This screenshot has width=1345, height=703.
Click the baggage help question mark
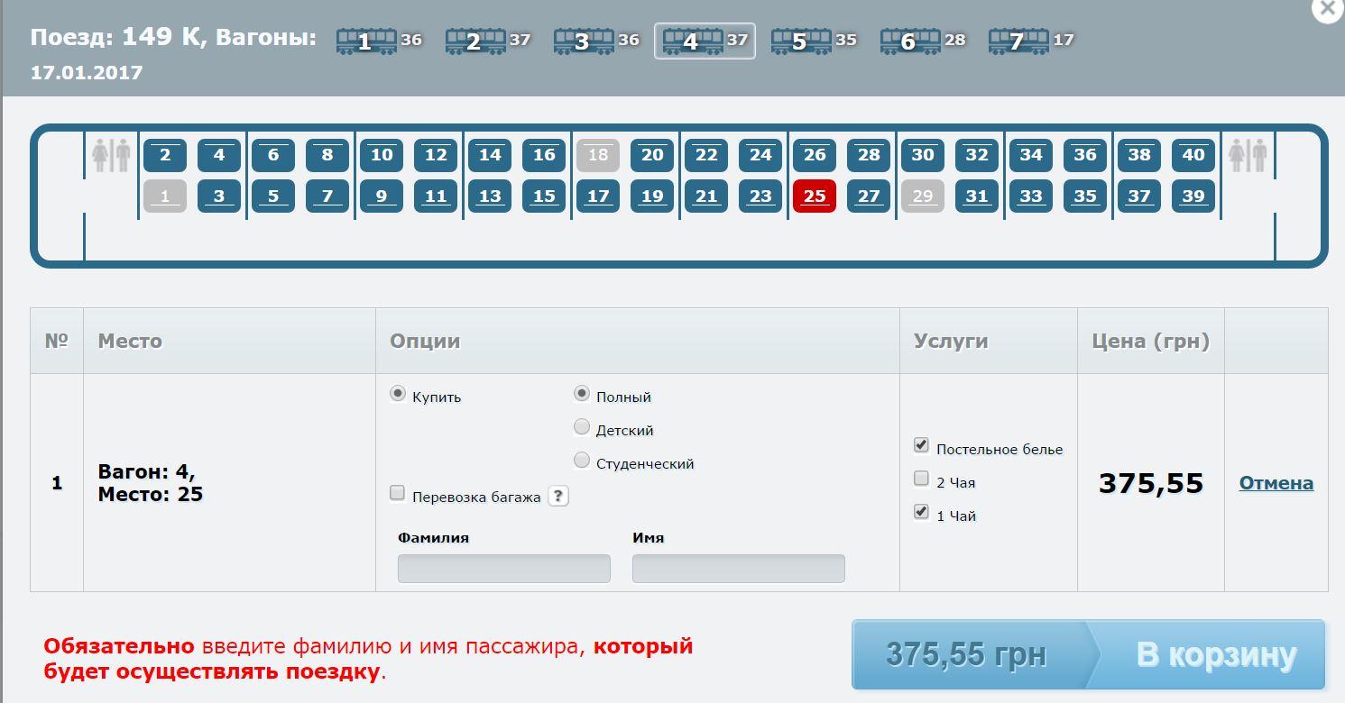point(558,496)
